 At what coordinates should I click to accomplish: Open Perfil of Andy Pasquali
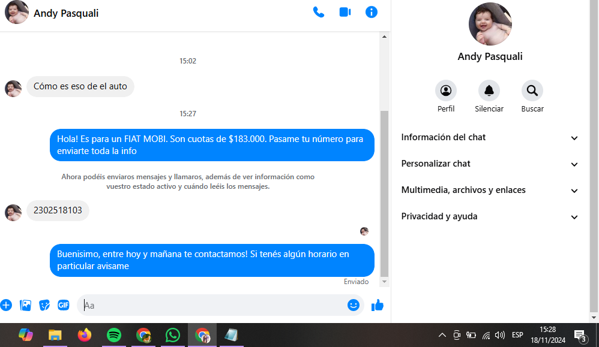pyautogui.click(x=446, y=90)
